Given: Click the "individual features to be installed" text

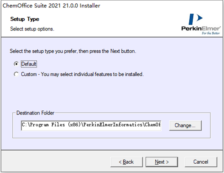Looking at the screenshot, I should [x=111, y=74].
